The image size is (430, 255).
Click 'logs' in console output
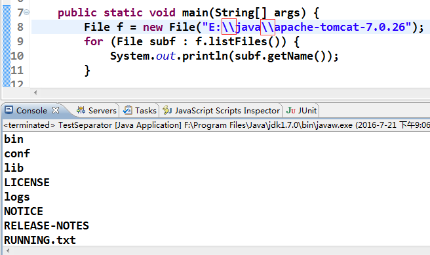[17, 197]
